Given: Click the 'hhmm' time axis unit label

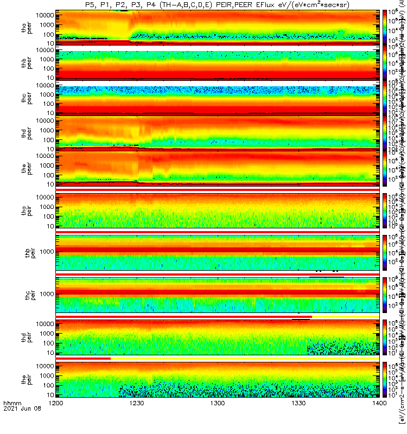Looking at the screenshot, I should pos(12,403).
